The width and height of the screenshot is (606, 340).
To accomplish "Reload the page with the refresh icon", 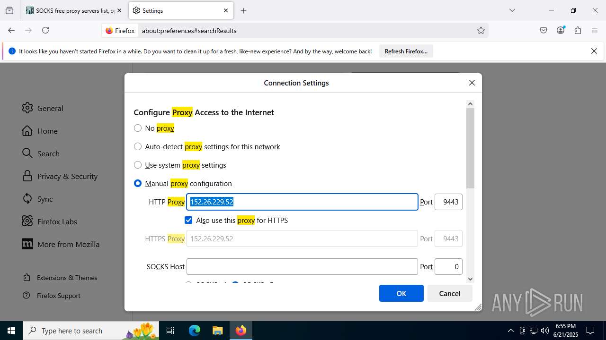I will pos(45,30).
